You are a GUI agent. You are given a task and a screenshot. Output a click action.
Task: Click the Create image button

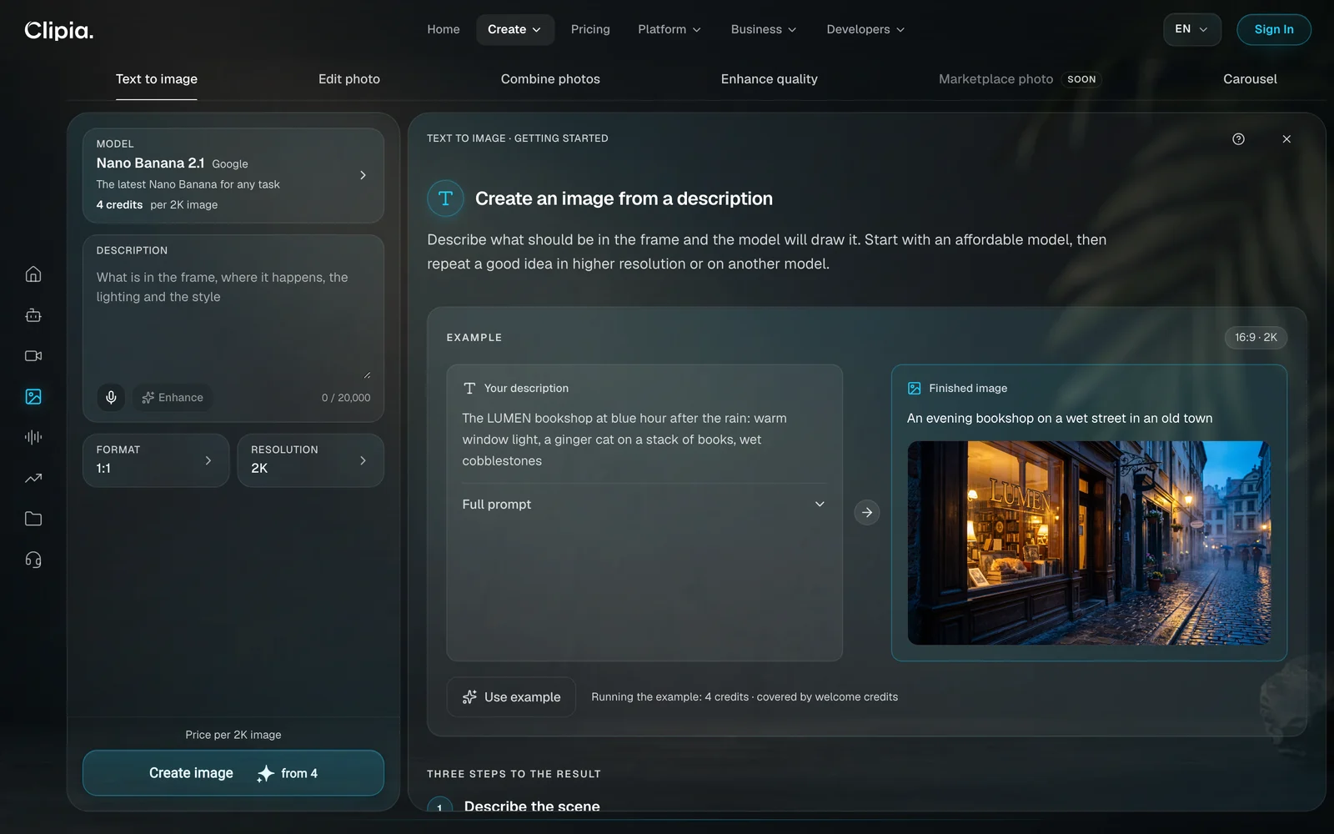click(233, 773)
